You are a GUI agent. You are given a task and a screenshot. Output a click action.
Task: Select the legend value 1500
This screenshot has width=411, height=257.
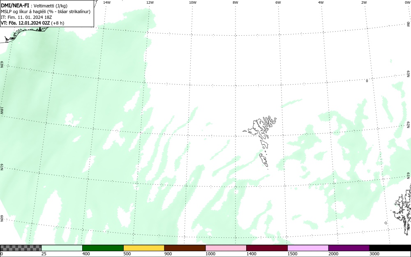tap(292, 254)
